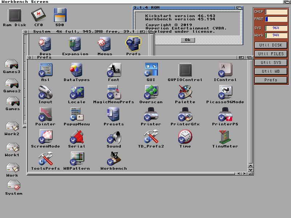The height and width of the screenshot is (218, 291).
Task: Click the Util SYS button
Action: pos(271,62)
